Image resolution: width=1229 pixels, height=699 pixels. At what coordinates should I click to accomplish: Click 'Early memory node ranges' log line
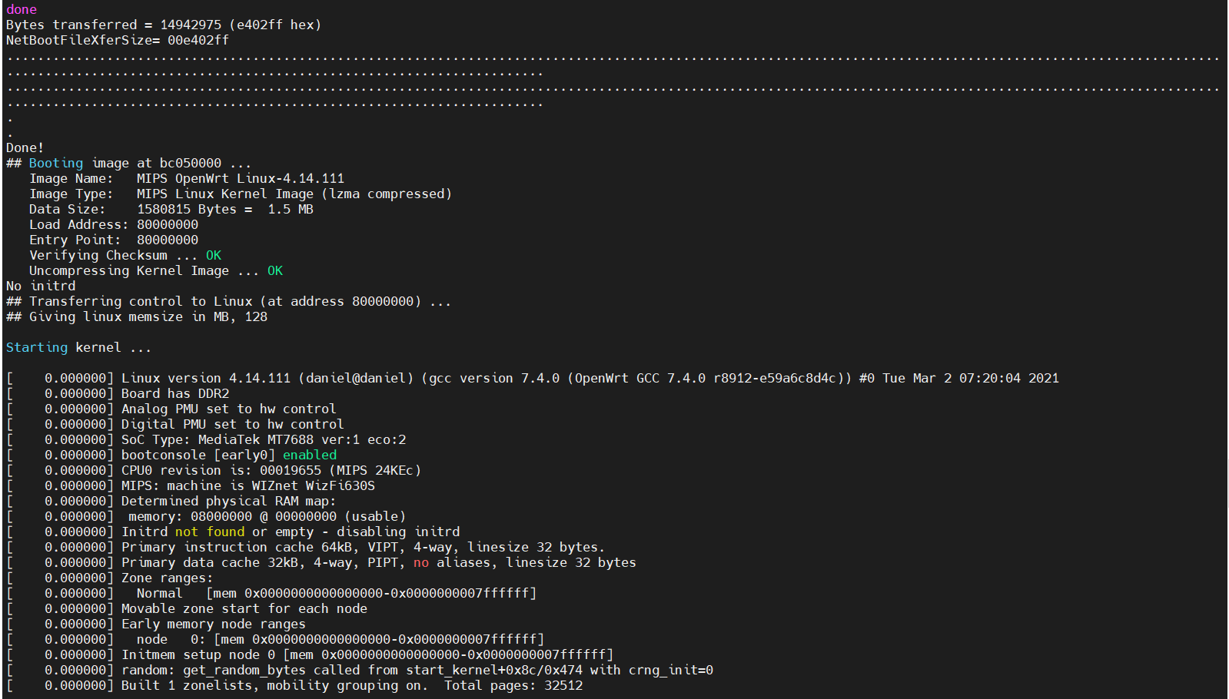pyautogui.click(x=156, y=624)
